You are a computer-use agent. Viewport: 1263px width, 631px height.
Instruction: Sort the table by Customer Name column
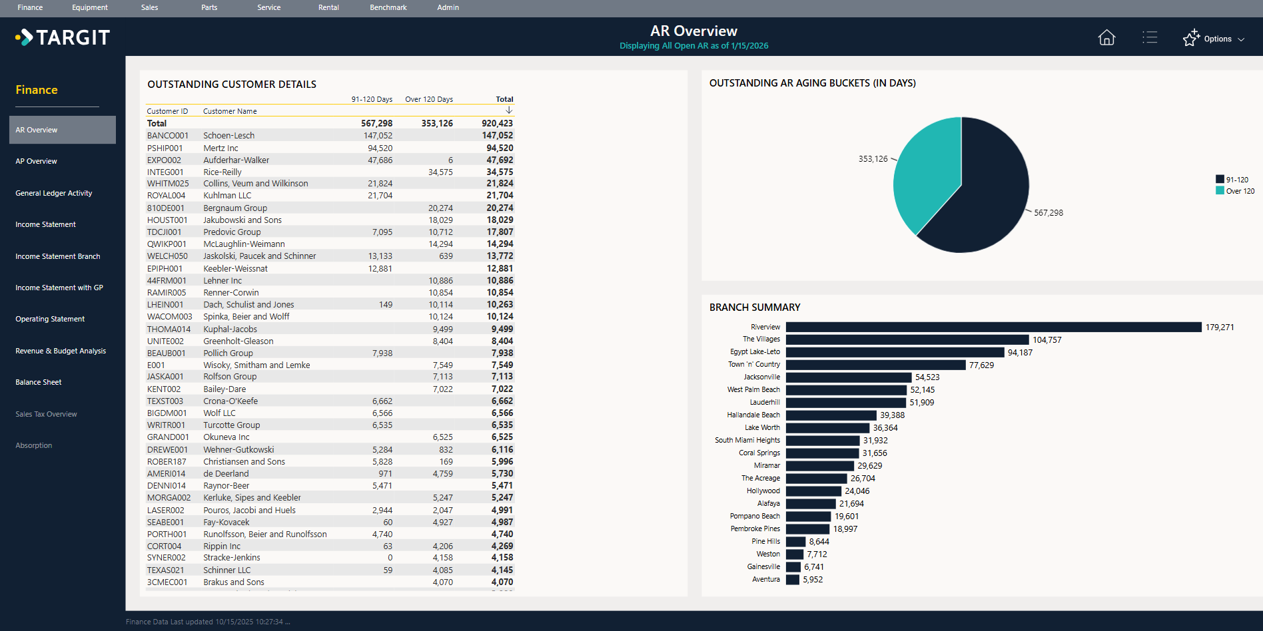click(x=229, y=111)
